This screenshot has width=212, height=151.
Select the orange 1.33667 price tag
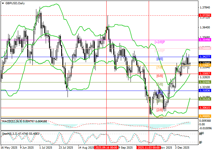204,65
